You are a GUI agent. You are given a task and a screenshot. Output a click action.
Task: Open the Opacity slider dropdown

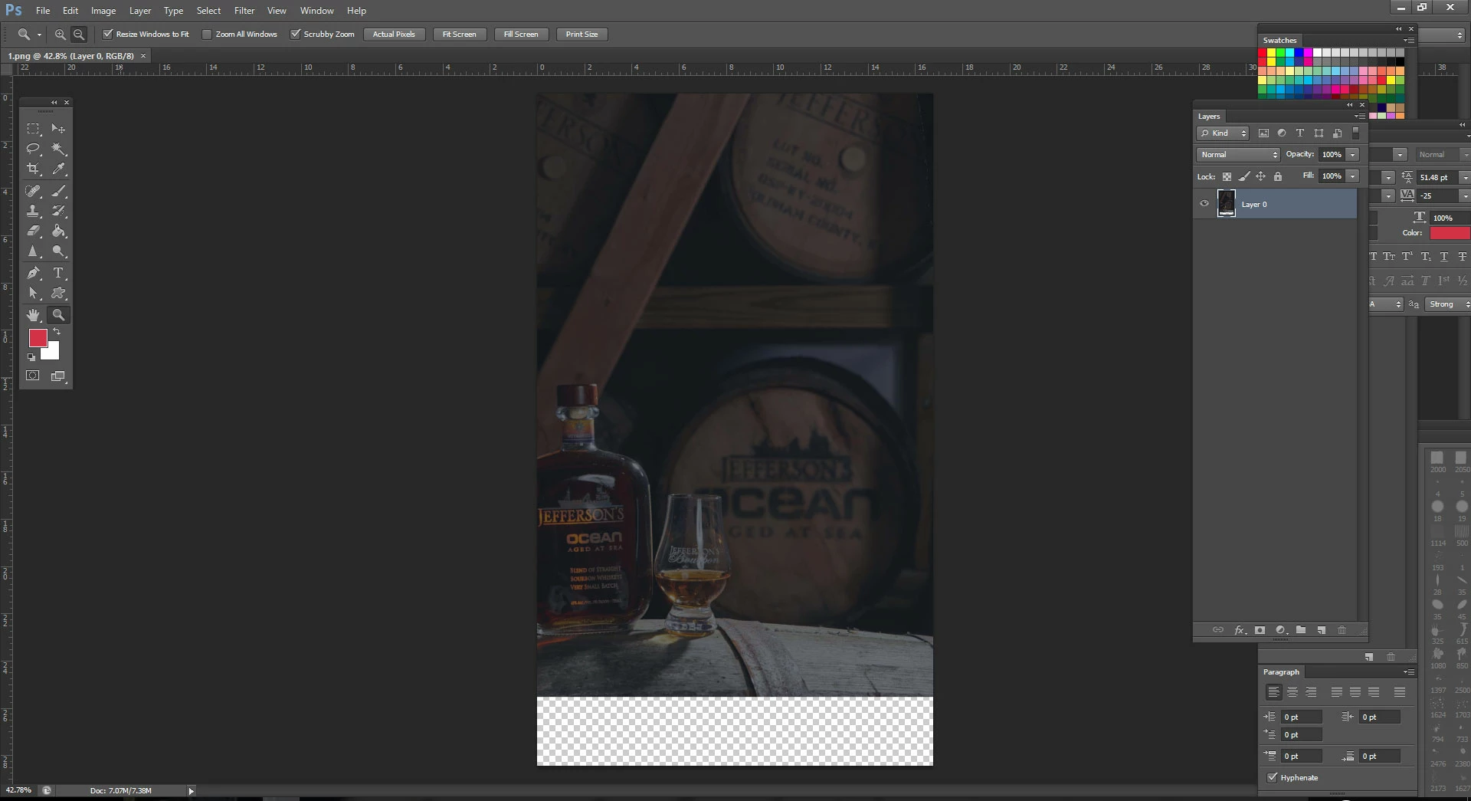click(x=1353, y=155)
